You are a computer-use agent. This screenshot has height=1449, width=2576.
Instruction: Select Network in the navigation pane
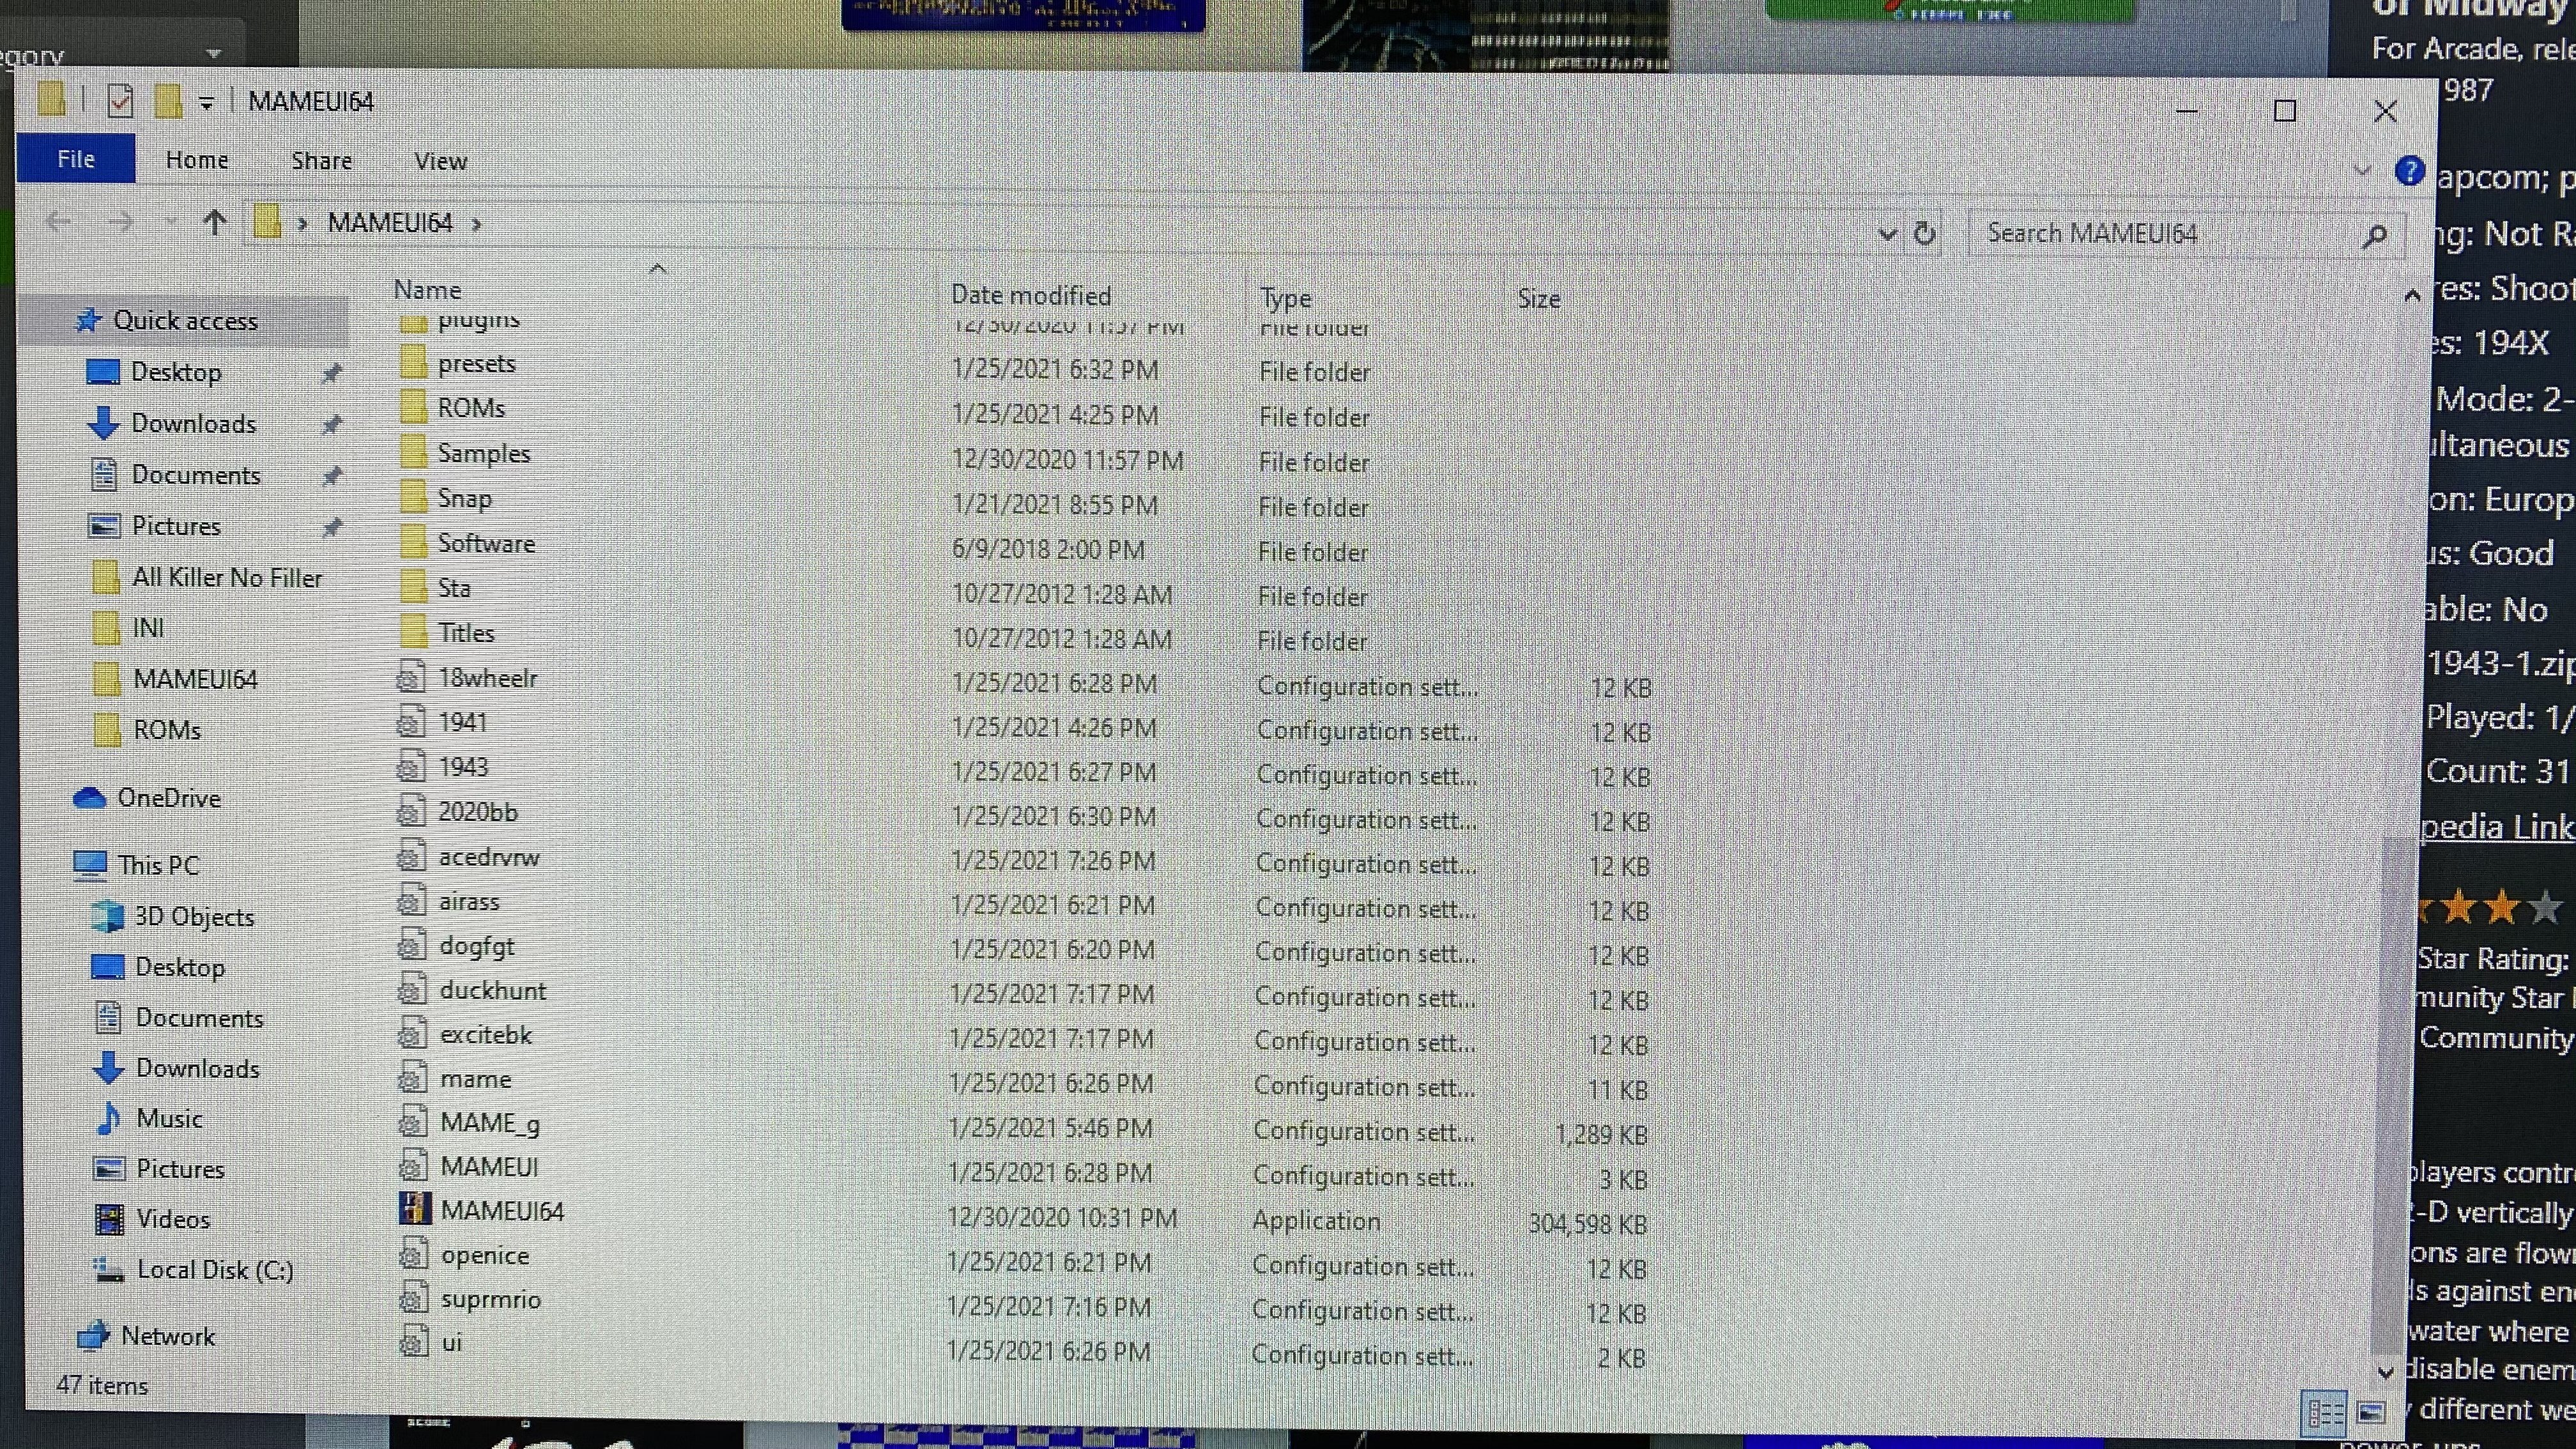click(167, 1336)
